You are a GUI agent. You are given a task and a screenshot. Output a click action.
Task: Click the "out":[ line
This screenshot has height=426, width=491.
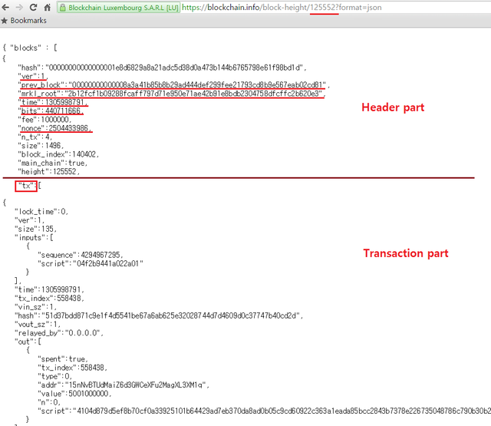[x=28, y=342]
